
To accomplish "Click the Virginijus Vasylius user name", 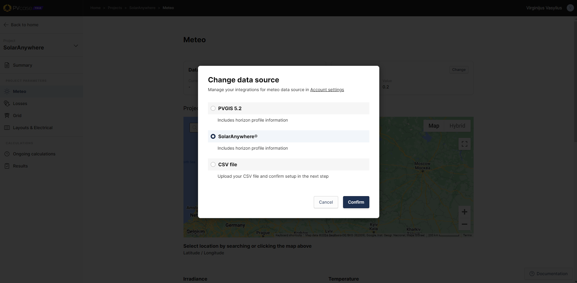I will tap(544, 8).
